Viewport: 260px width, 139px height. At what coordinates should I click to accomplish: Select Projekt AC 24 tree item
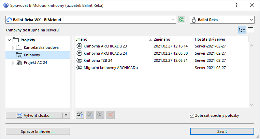click(x=38, y=62)
